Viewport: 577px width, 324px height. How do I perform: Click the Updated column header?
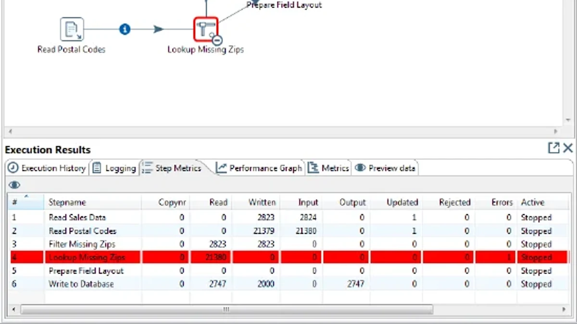tap(396, 202)
